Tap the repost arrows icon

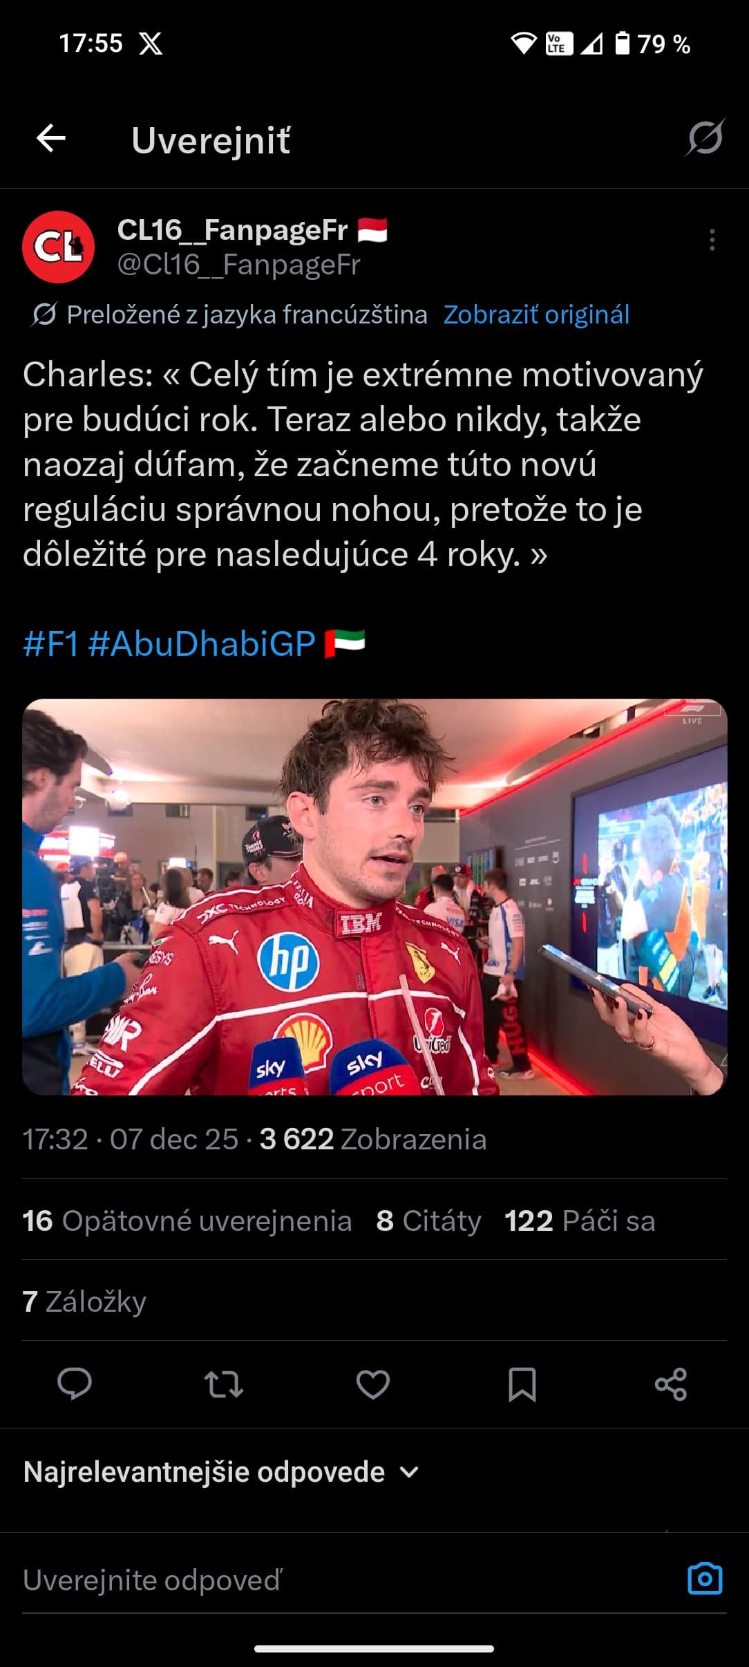(x=224, y=1384)
